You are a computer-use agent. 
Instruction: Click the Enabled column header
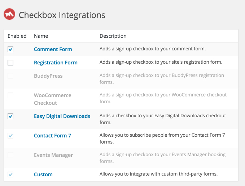click(x=17, y=36)
